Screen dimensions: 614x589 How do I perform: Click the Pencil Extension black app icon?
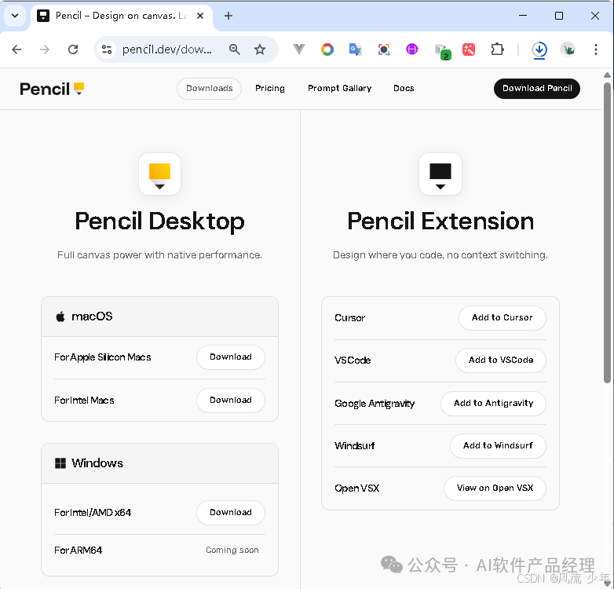(440, 174)
